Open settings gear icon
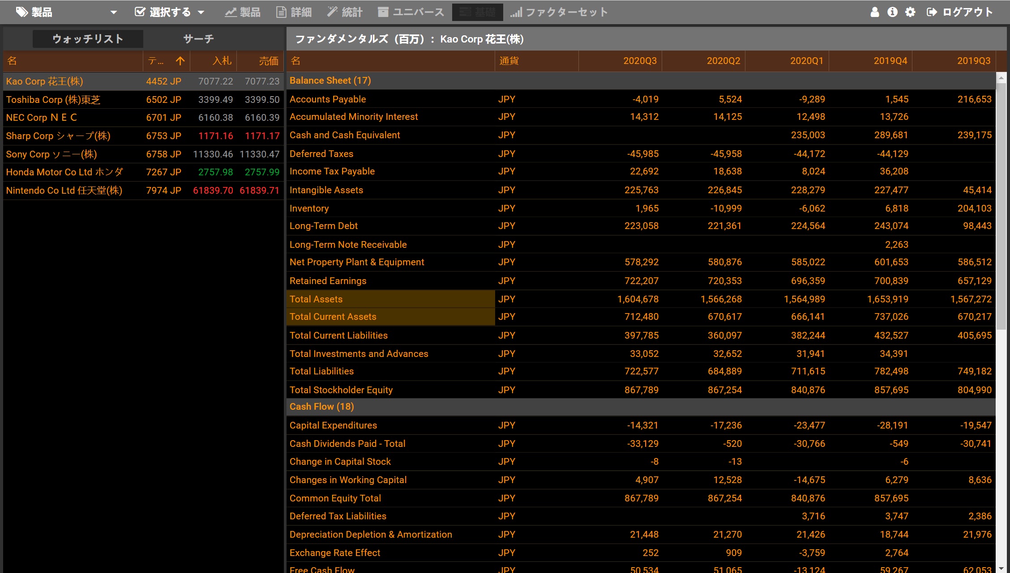This screenshot has width=1010, height=573. coord(910,12)
